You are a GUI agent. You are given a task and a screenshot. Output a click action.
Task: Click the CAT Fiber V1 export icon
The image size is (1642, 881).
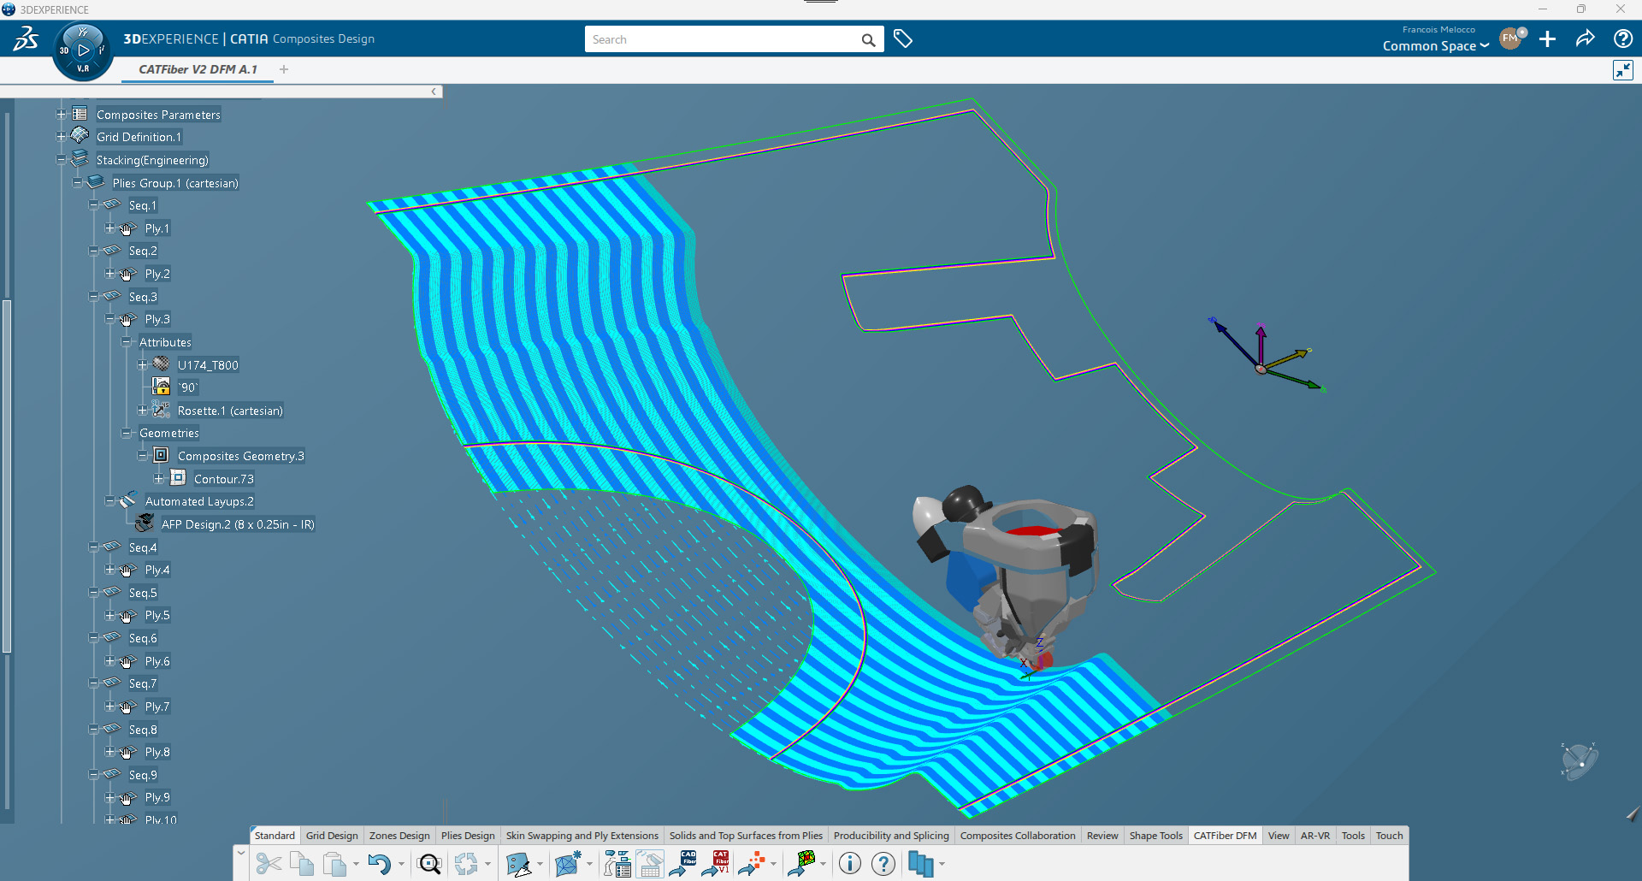[x=716, y=865]
